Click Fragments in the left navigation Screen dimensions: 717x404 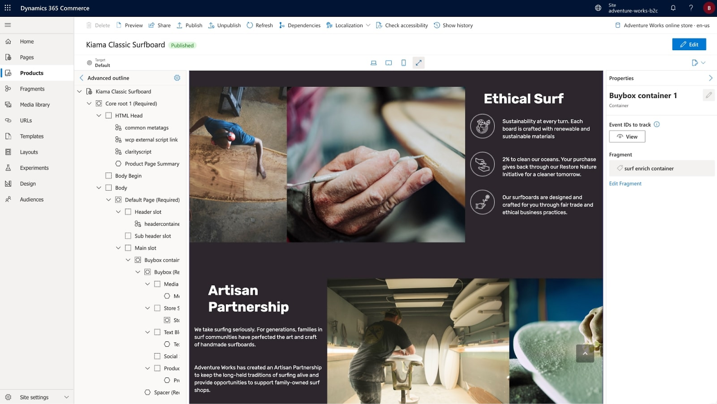pyautogui.click(x=32, y=89)
